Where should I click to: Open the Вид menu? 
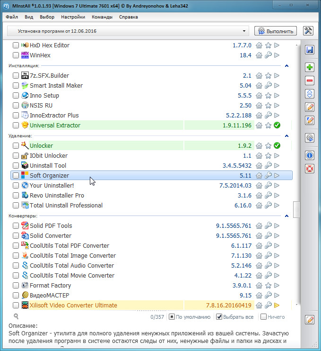tap(29, 17)
